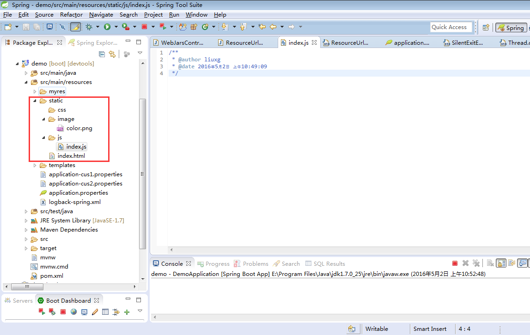
Task: Collapse the src/main/resources folder
Action: pyautogui.click(x=26, y=82)
